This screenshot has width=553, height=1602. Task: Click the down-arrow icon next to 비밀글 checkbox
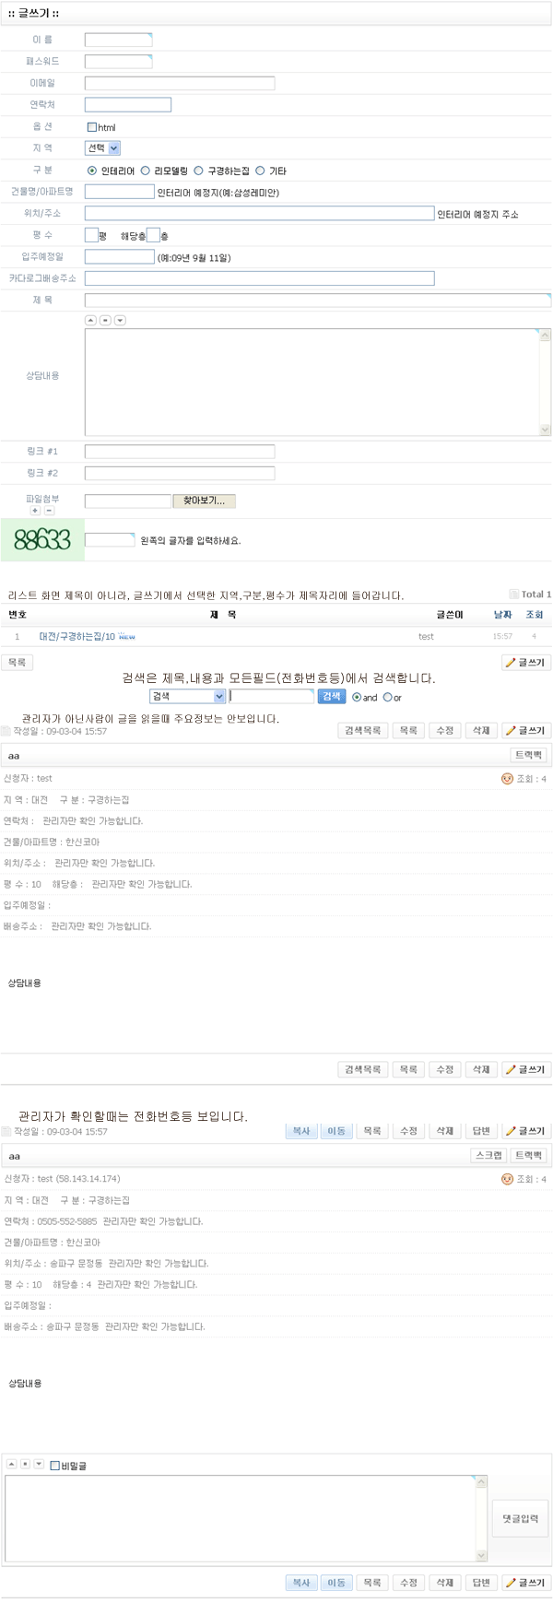coord(39,1464)
